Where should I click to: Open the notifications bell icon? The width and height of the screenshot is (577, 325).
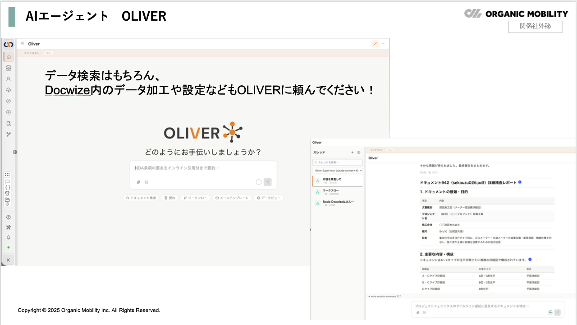point(8,237)
